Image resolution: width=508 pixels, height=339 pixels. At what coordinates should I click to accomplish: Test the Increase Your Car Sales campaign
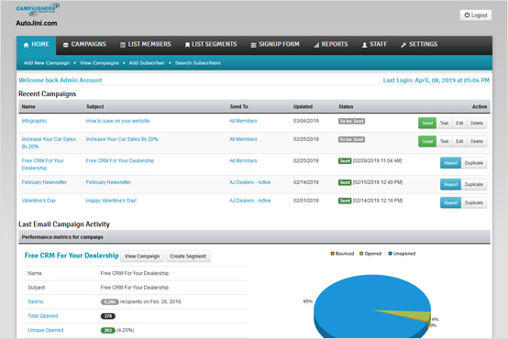[x=444, y=141]
